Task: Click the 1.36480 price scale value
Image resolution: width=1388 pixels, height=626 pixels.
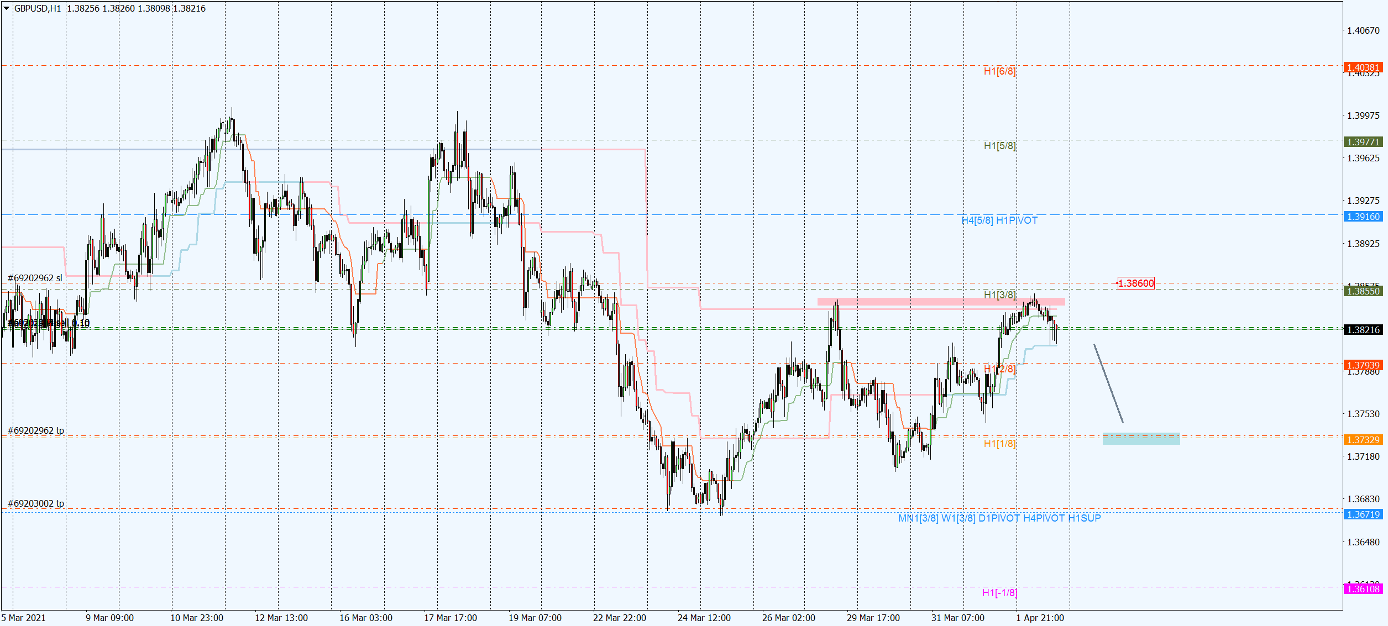Action: coord(1363,542)
